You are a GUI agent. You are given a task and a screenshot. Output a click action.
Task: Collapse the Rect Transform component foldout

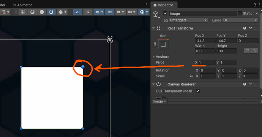point(153,28)
